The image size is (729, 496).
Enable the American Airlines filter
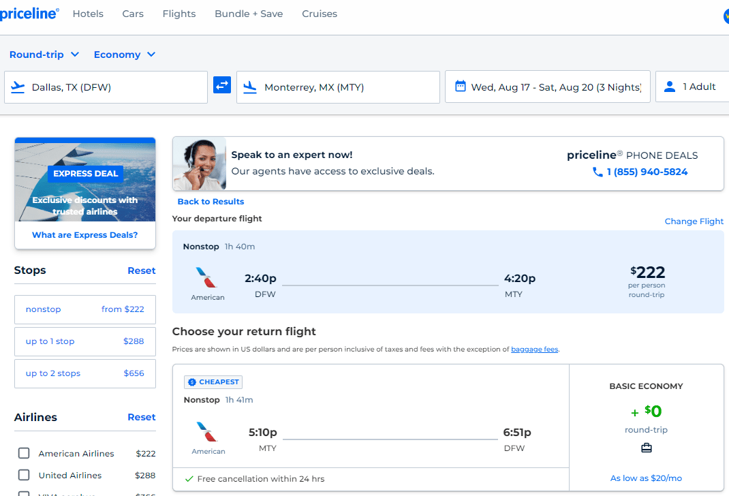pos(24,453)
